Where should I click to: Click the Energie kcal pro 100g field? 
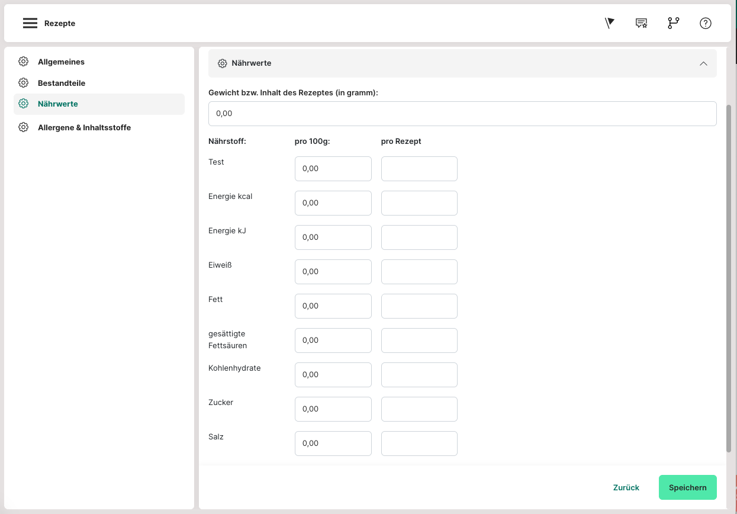coord(333,203)
